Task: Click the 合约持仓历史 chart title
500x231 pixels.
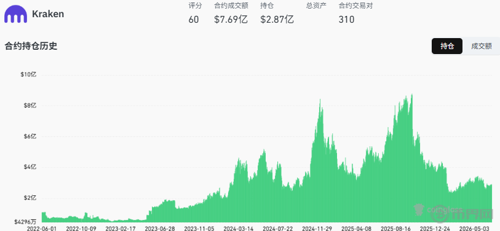Action: pyautogui.click(x=31, y=46)
